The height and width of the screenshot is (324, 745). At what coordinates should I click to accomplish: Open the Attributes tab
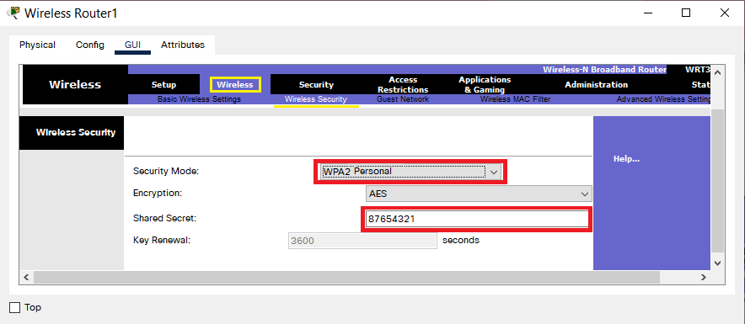coord(182,45)
